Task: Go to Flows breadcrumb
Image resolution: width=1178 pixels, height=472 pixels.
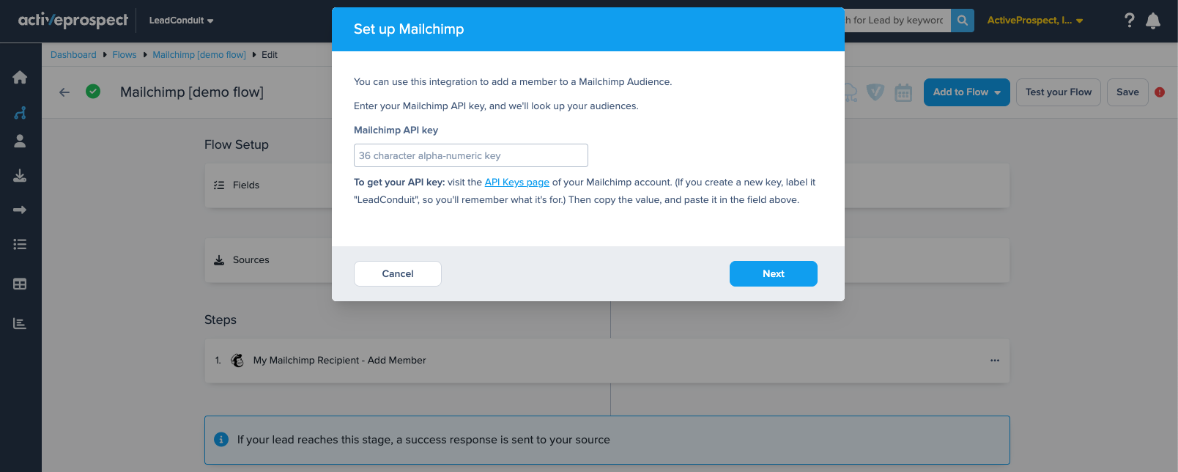Action: [125, 55]
